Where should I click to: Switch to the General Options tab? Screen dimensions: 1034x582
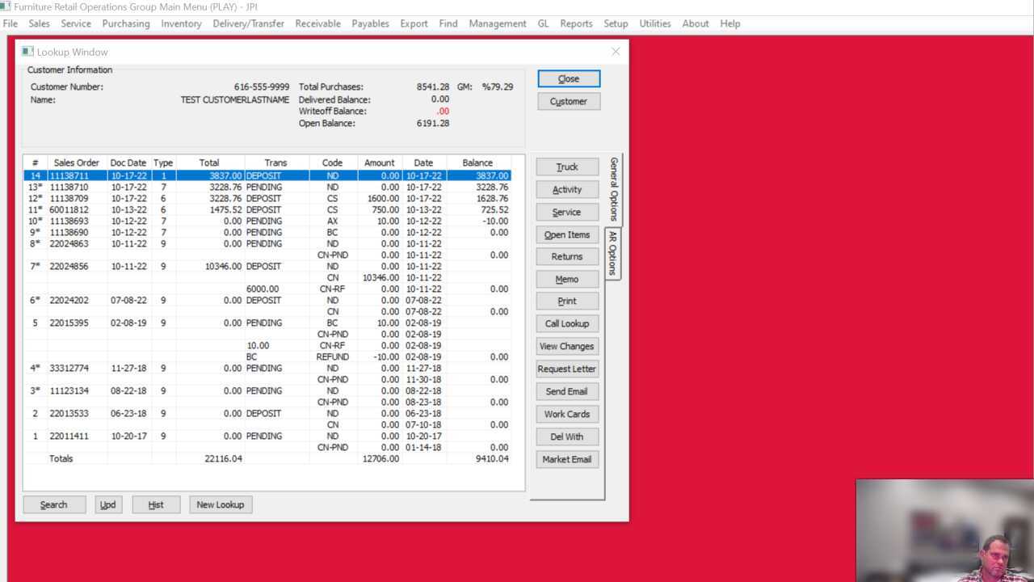tap(612, 189)
